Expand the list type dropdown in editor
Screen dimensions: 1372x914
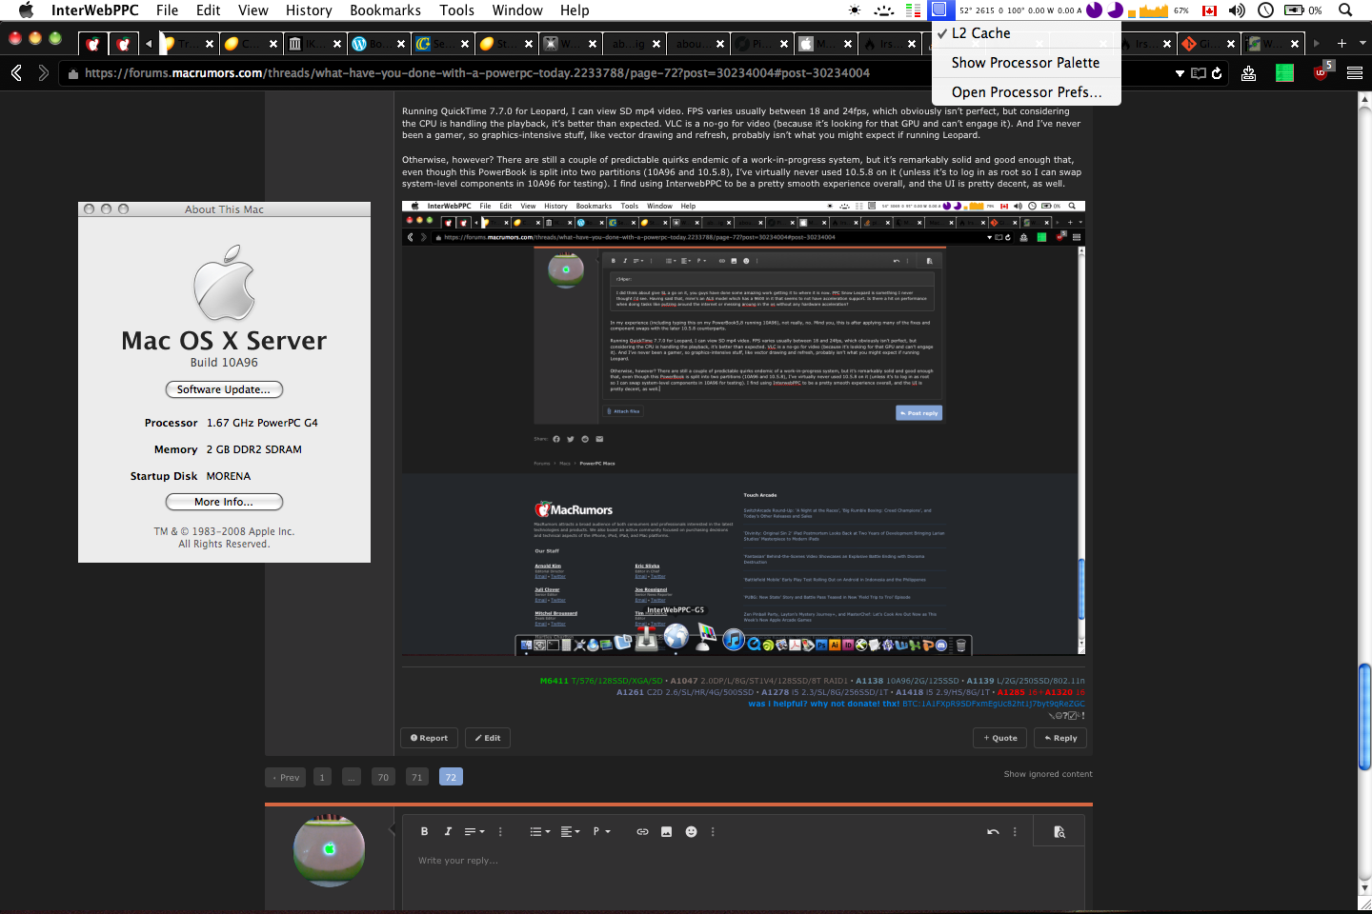[540, 831]
